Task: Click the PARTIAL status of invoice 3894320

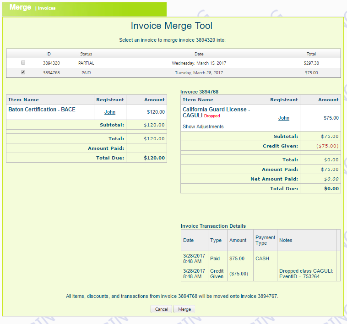Action: pos(86,63)
